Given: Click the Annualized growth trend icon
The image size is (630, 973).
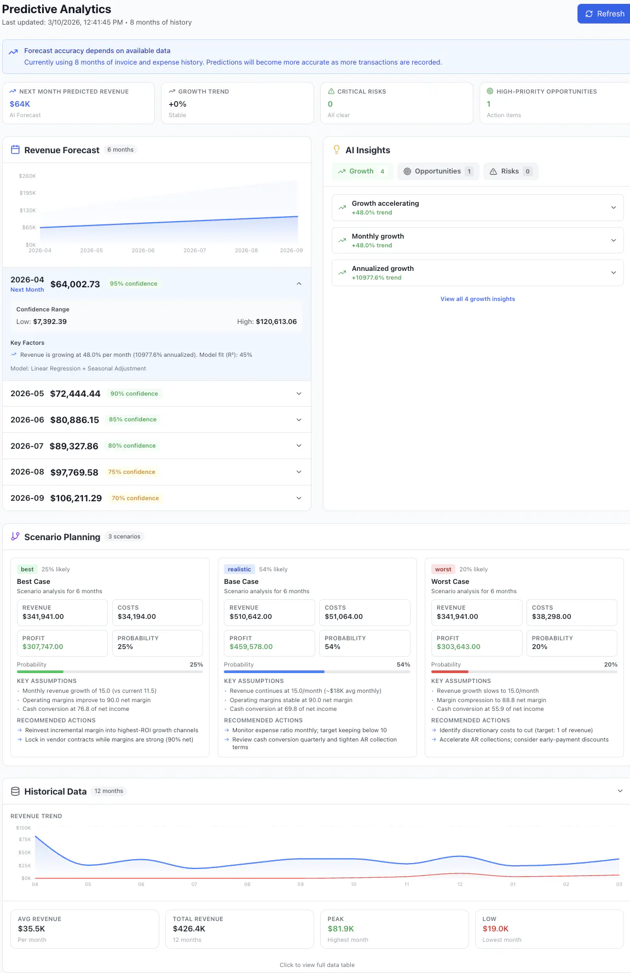Looking at the screenshot, I should [x=342, y=273].
